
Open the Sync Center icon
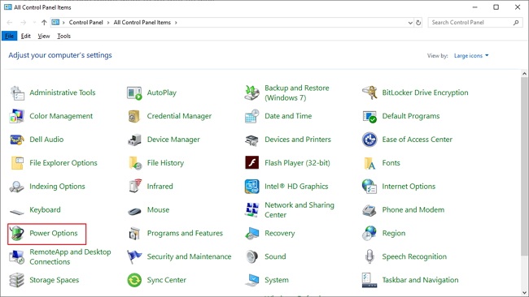coord(134,280)
